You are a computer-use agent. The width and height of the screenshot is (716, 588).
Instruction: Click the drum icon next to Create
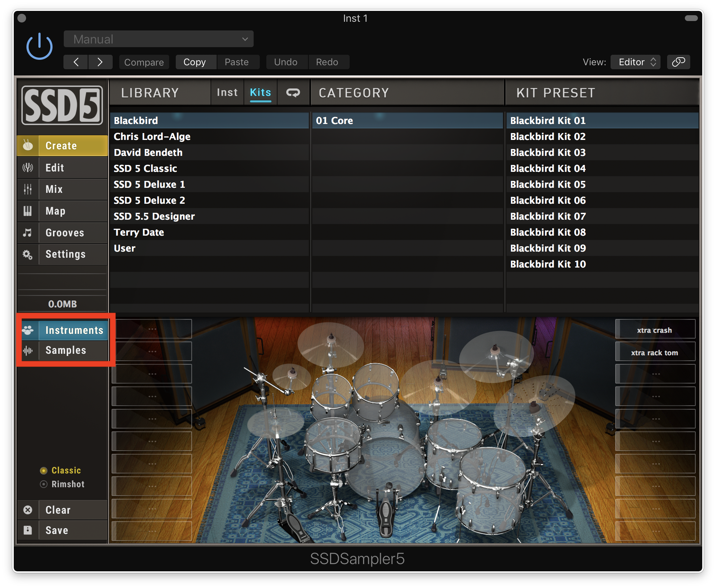tap(28, 146)
